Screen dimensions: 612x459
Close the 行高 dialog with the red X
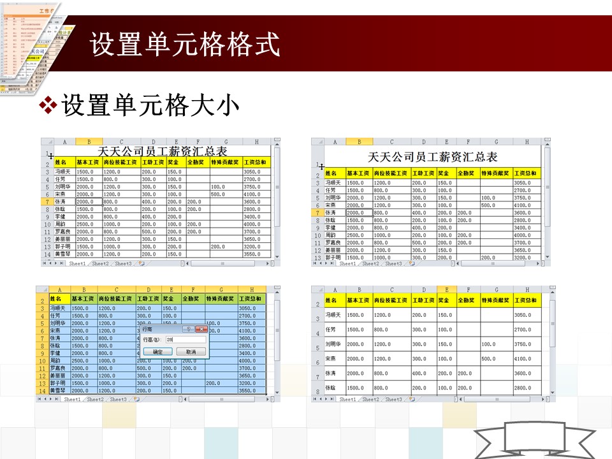pyautogui.click(x=201, y=329)
